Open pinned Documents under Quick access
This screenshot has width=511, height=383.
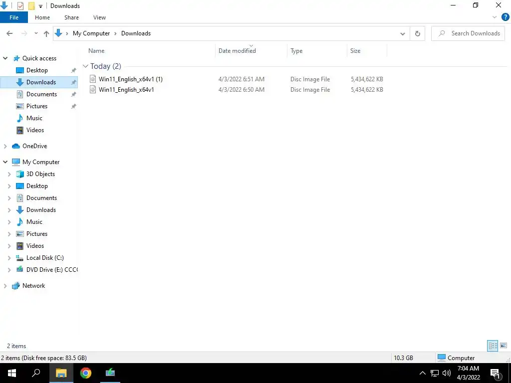(x=41, y=94)
